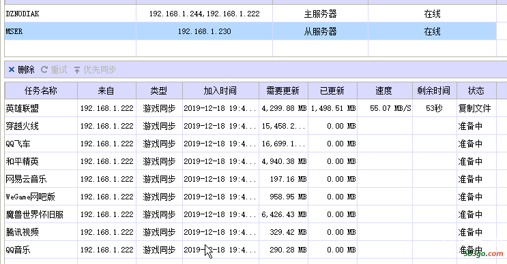Image resolution: width=507 pixels, height=264 pixels.
Task: Click the 15,458.2... size for 穿越火线
Action: (x=283, y=126)
